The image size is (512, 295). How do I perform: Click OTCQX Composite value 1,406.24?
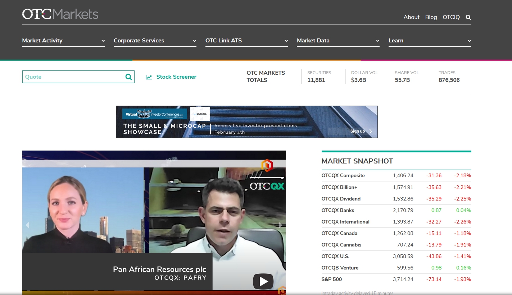click(403, 176)
